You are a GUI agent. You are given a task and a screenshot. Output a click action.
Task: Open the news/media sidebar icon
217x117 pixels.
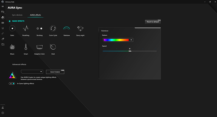[3, 23]
